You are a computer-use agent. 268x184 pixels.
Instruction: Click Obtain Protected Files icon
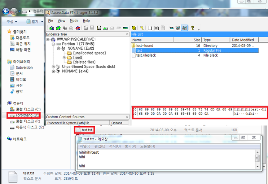(x=134, y=28)
